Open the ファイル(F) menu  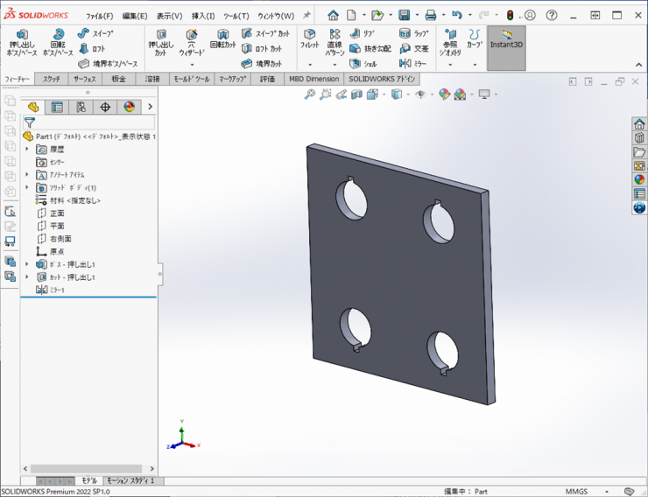(x=99, y=16)
